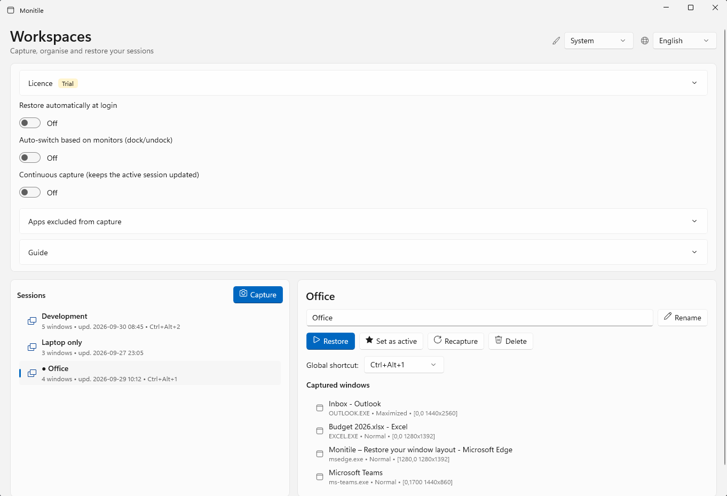This screenshot has width=727, height=496.
Task: Restore the Office session
Action: [330, 341]
